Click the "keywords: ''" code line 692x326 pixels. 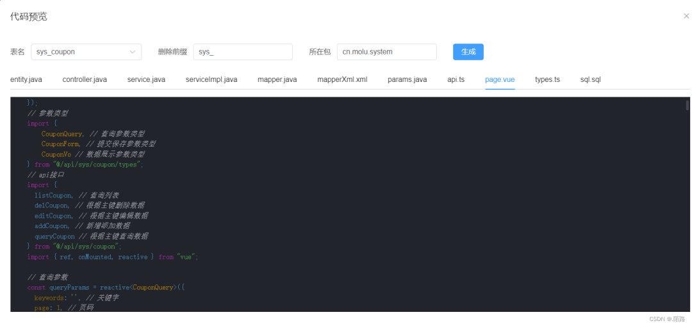pyautogui.click(x=76, y=298)
